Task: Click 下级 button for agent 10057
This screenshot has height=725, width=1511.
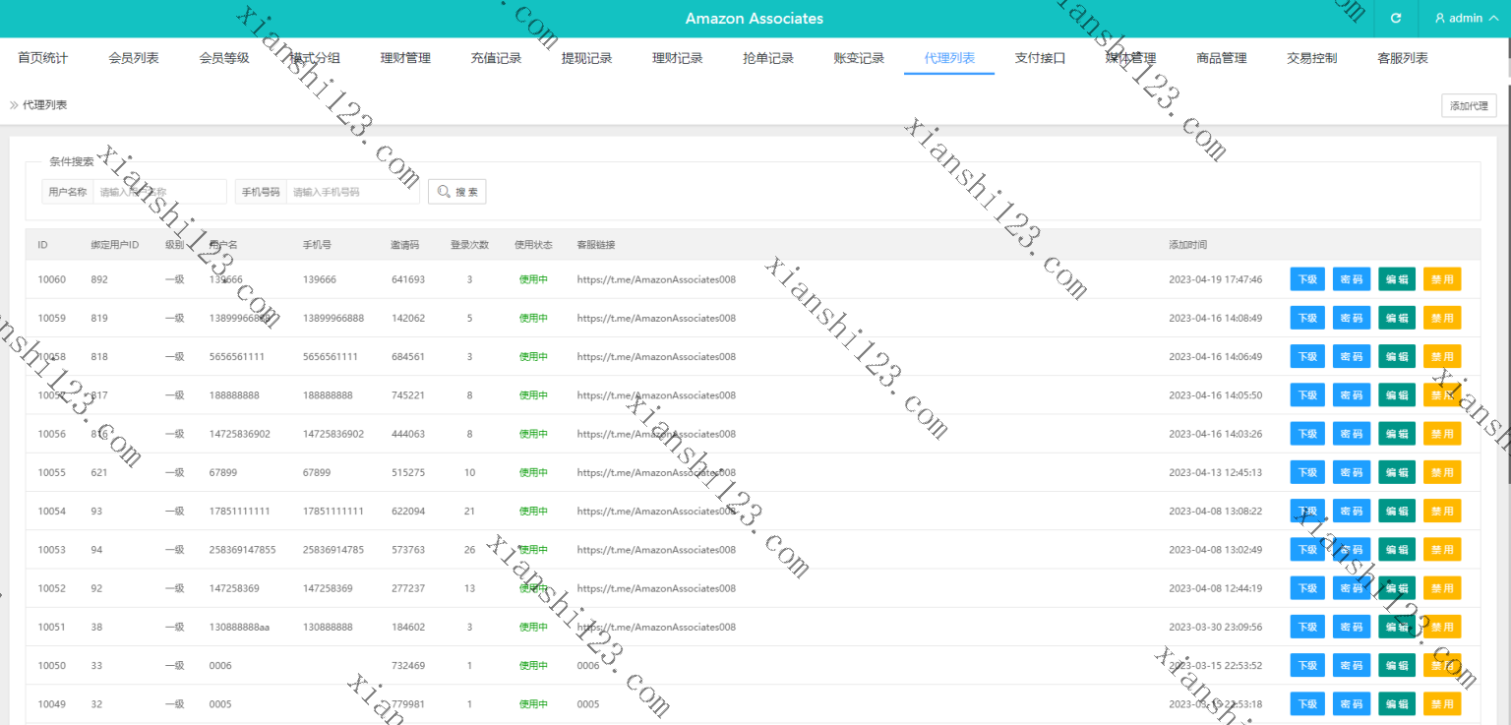Action: click(x=1307, y=394)
